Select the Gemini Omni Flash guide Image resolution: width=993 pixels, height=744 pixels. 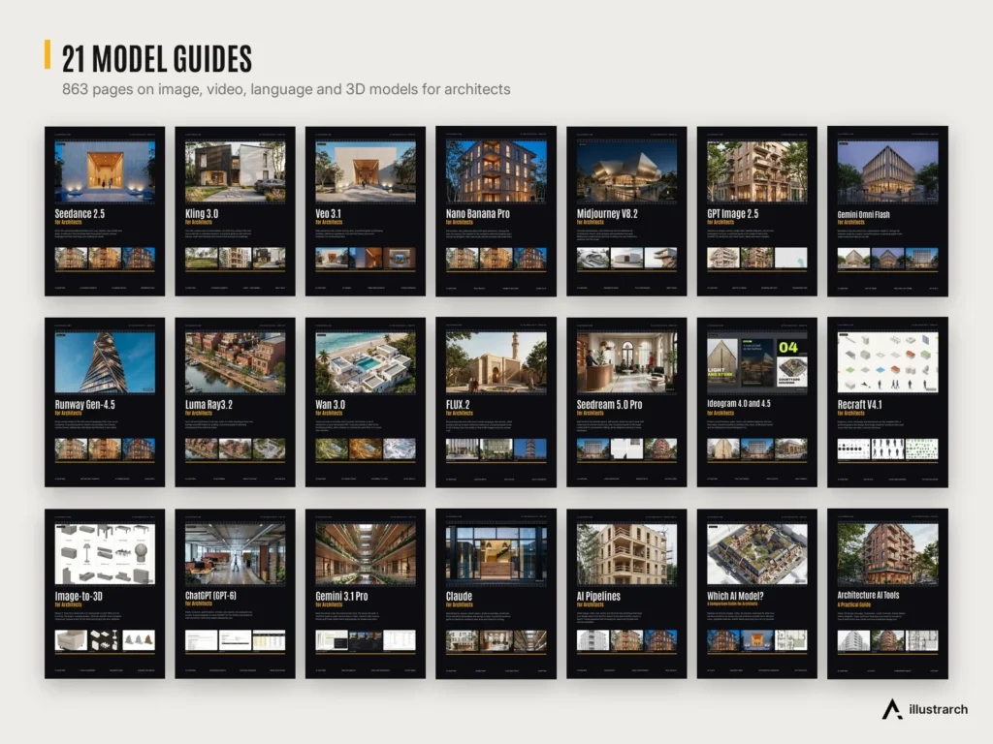pos(887,211)
